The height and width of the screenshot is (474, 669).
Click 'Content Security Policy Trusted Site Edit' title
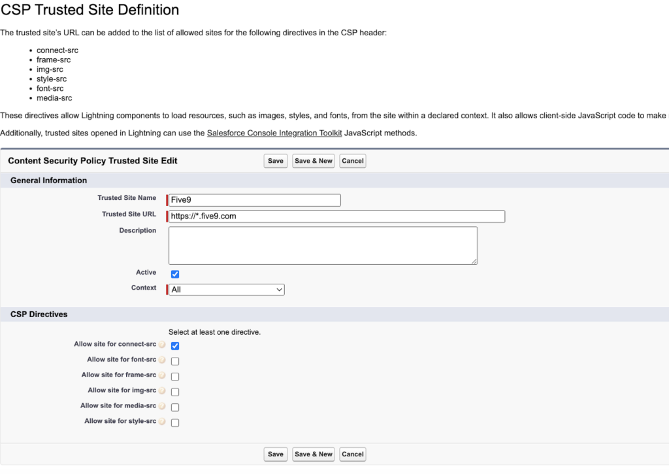coord(93,161)
